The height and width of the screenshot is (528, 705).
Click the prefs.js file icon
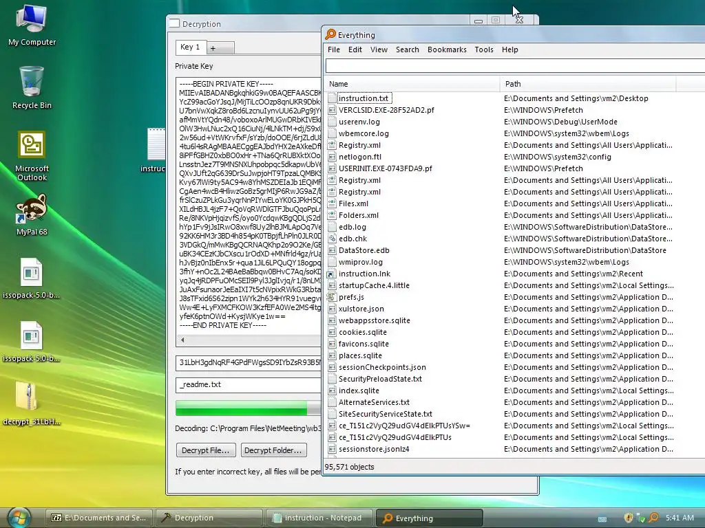[332, 297]
